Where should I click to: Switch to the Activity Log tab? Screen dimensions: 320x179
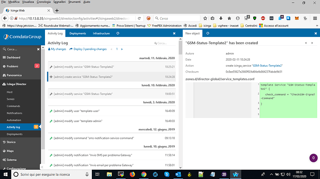tap(55, 33)
